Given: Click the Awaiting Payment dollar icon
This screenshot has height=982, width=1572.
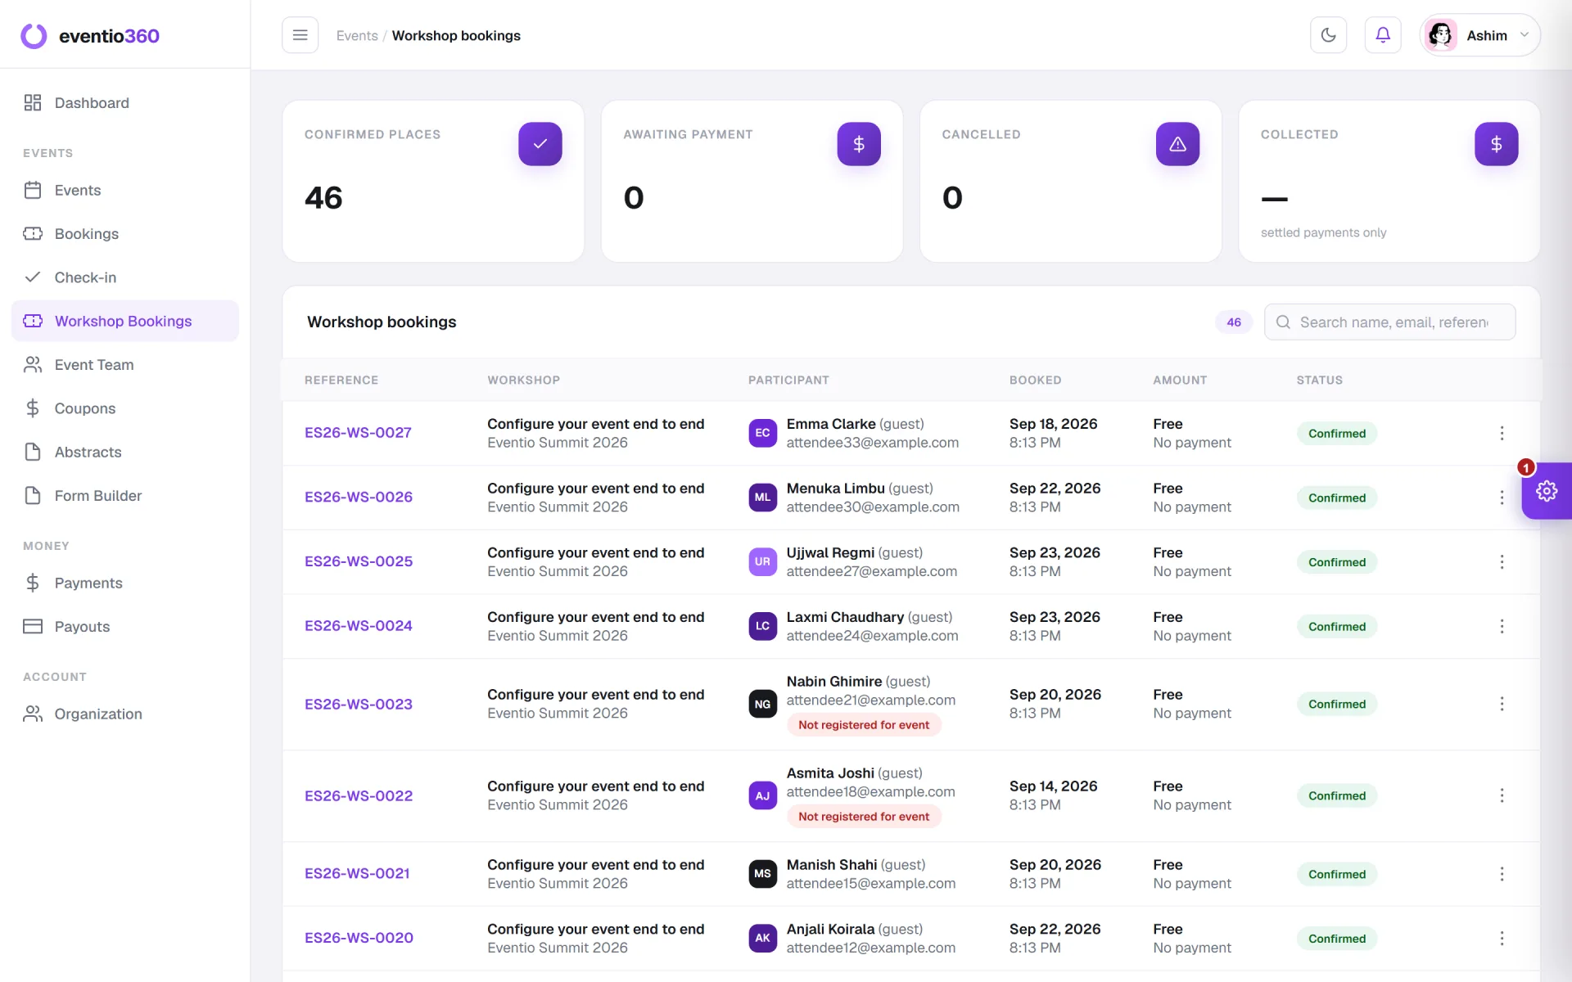Looking at the screenshot, I should pyautogui.click(x=859, y=144).
